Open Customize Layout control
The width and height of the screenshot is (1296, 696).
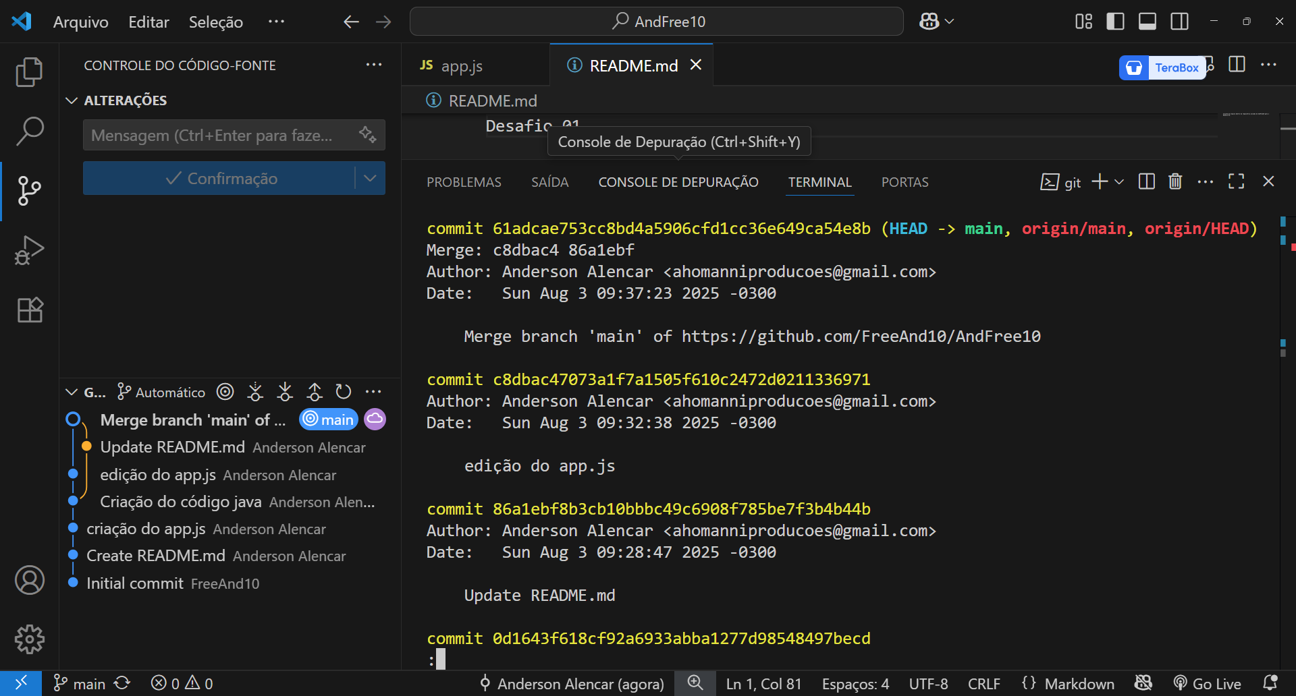click(1083, 22)
